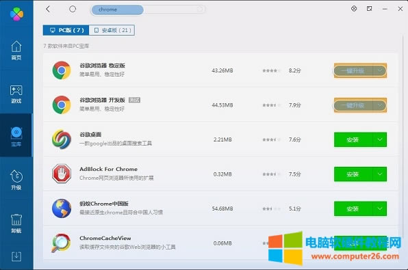This screenshot has height=270, width=408.
Task: Click the search icon in search box
Action: pos(200,10)
